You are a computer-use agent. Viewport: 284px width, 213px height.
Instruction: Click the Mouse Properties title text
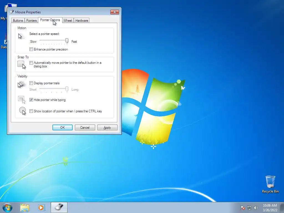tap(28, 12)
